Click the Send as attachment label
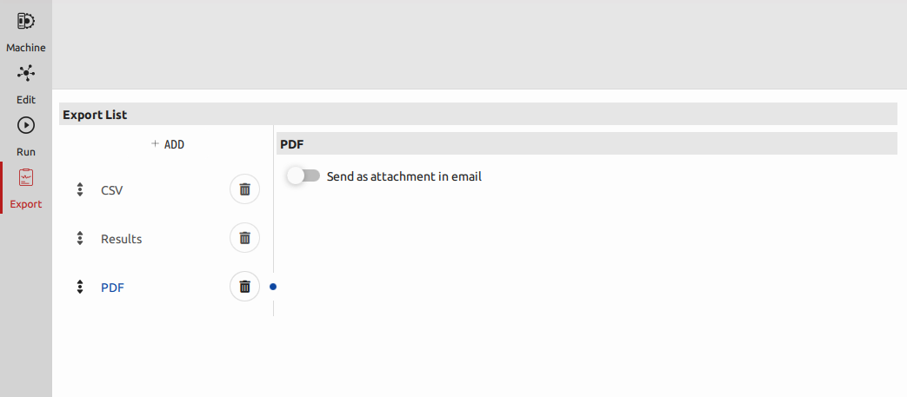The image size is (907, 397). point(403,176)
